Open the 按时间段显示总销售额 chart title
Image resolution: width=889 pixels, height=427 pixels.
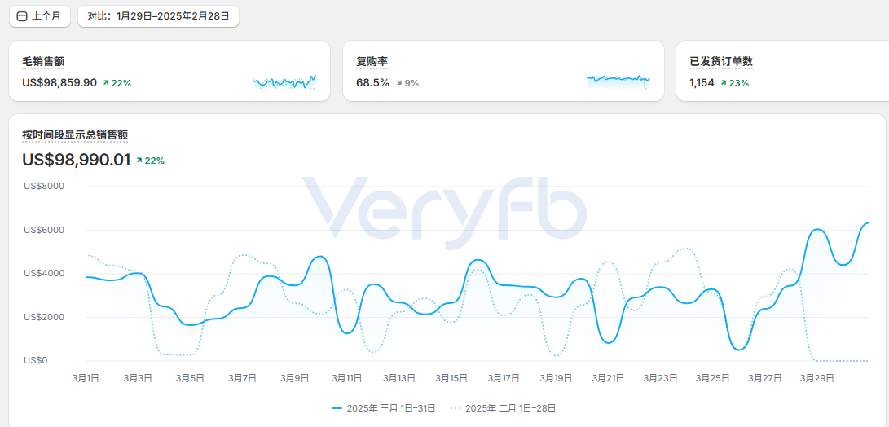click(75, 134)
